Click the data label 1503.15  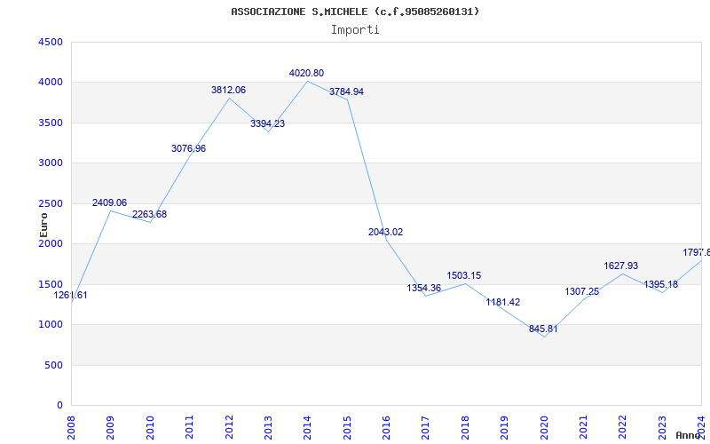click(x=463, y=276)
